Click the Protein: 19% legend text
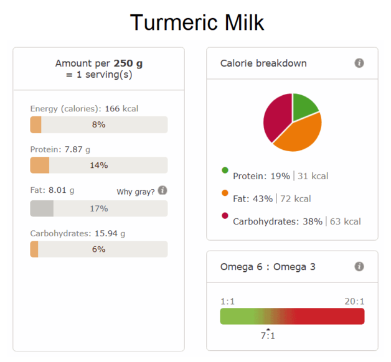Image resolution: width=391 pixels, height=362 pixels. [x=261, y=176]
